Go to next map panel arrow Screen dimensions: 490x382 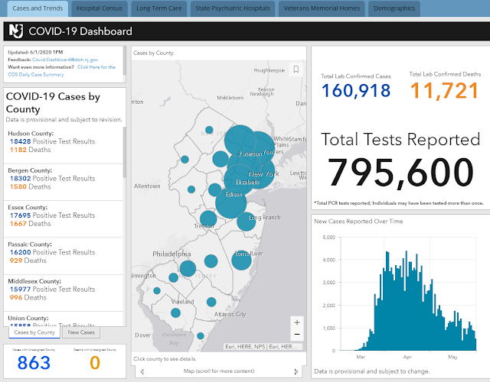click(x=296, y=371)
